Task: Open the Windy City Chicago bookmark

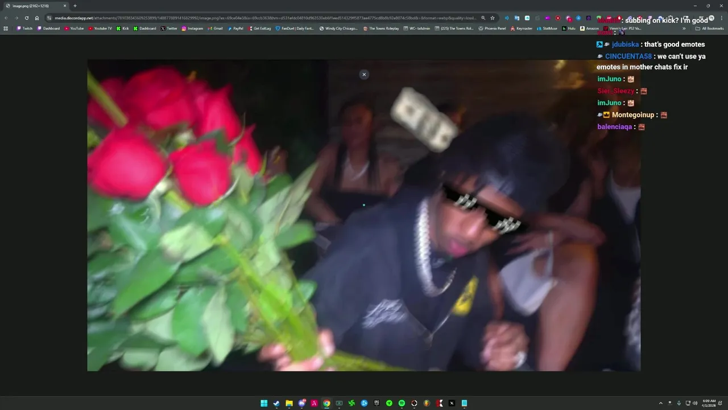Action: coord(338,28)
